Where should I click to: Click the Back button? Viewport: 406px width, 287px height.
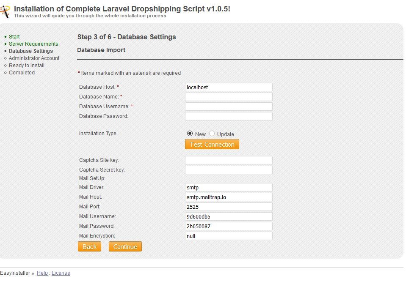coord(89,247)
